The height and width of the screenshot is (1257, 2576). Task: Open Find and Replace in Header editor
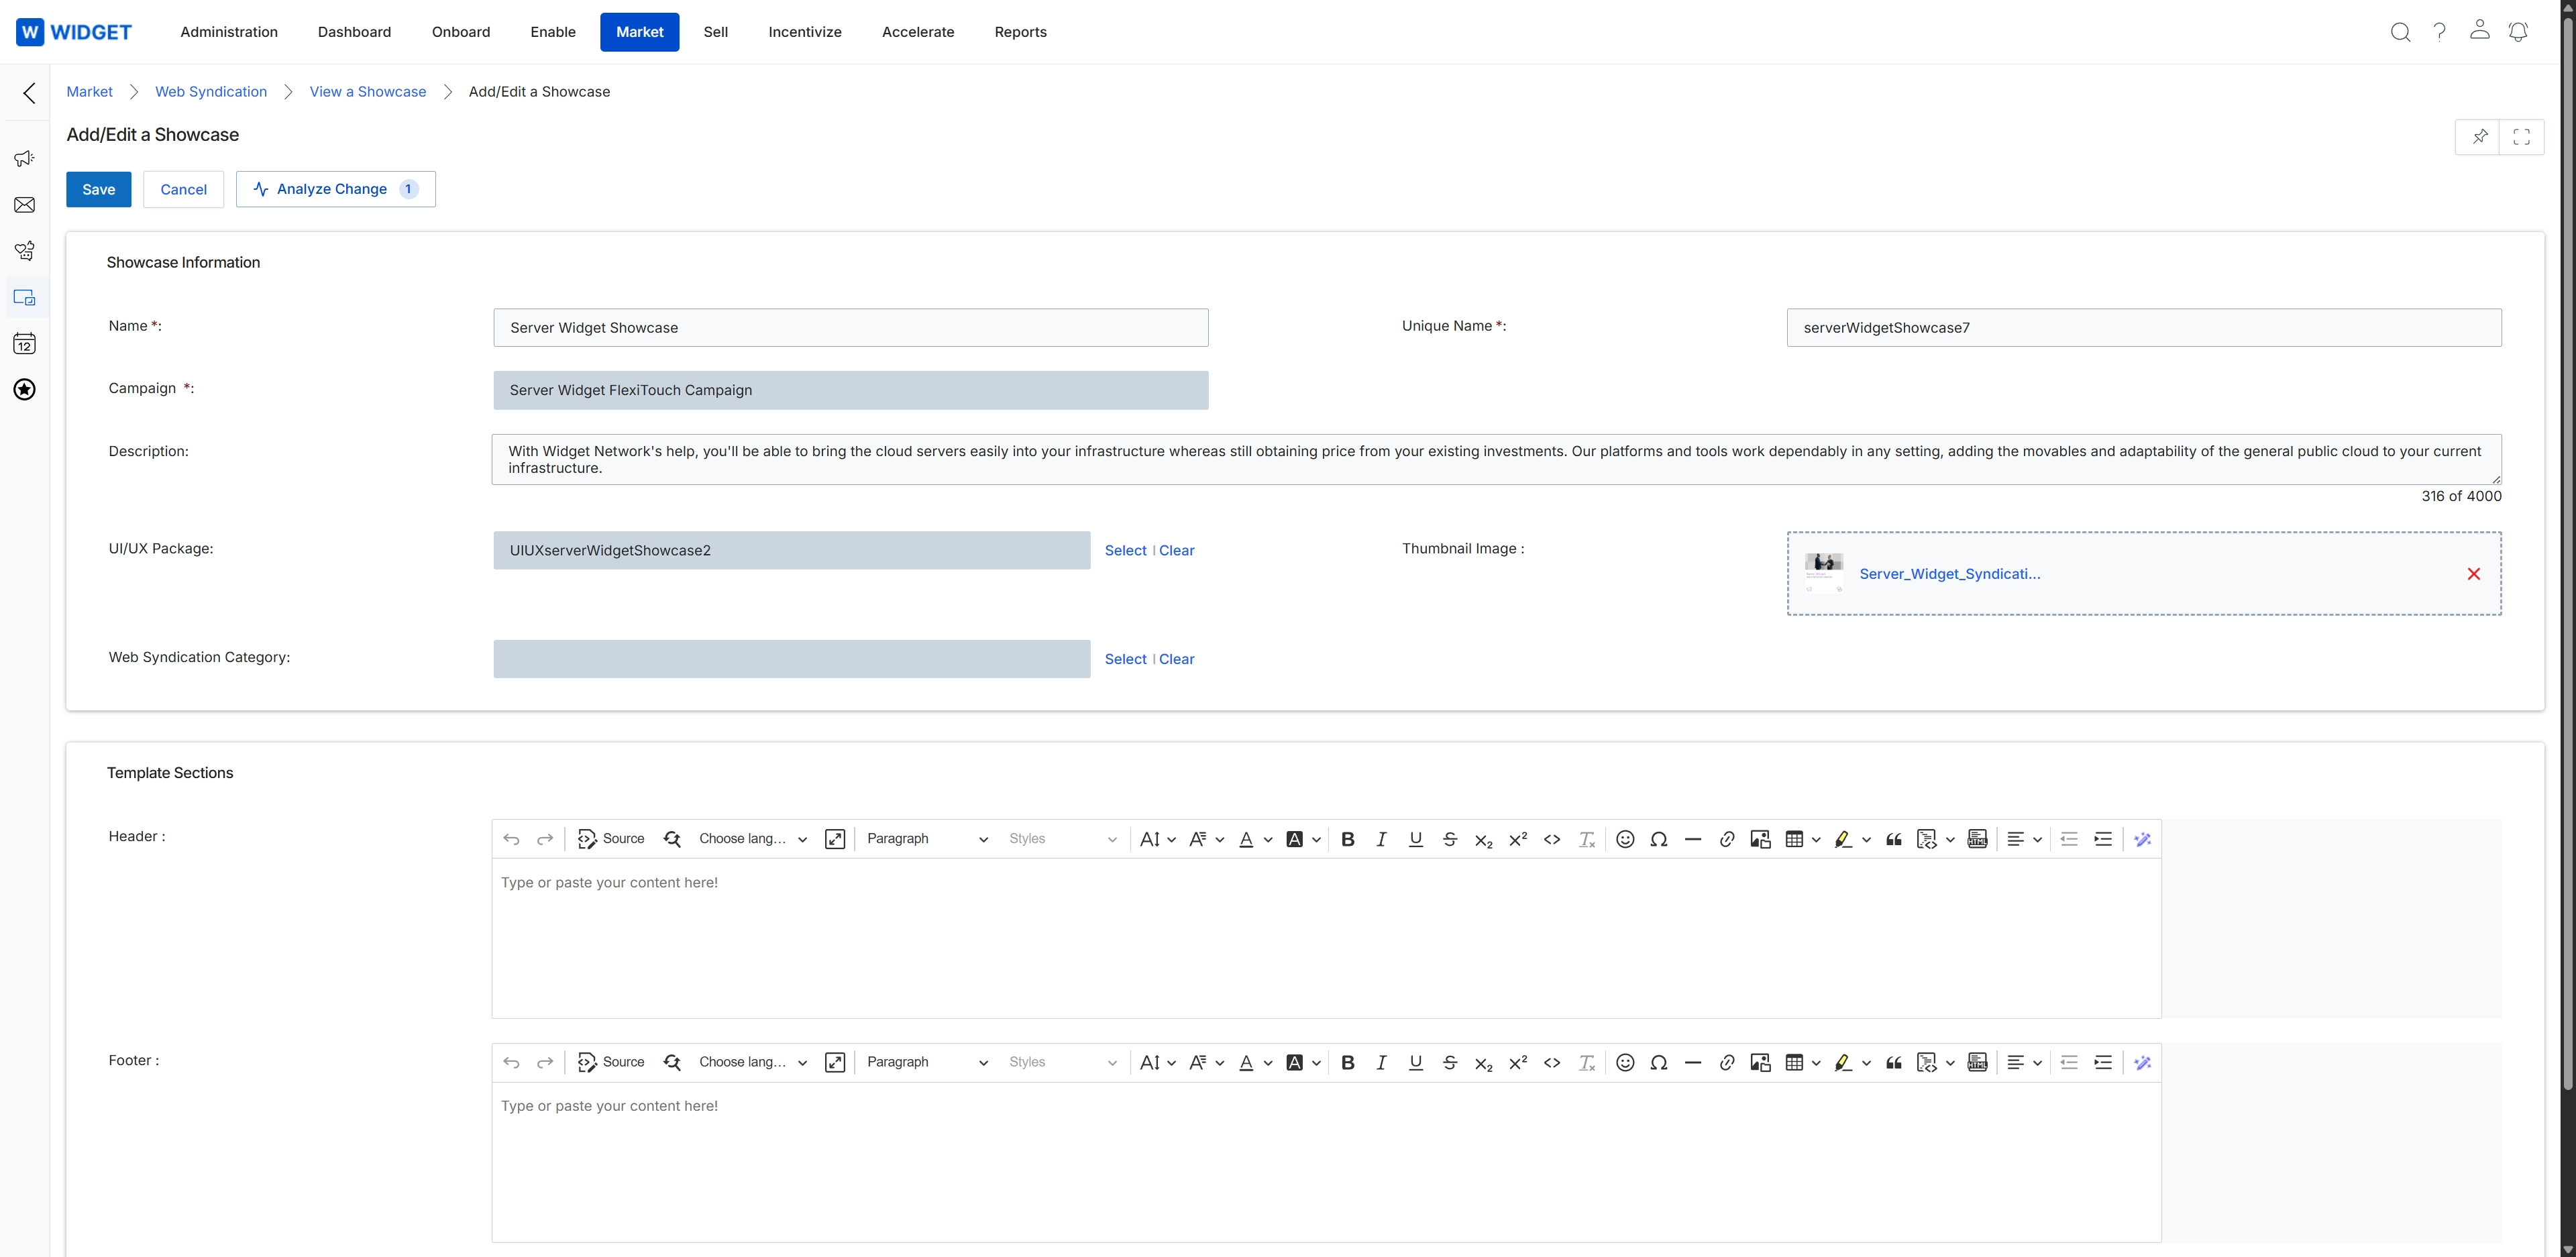(672, 839)
